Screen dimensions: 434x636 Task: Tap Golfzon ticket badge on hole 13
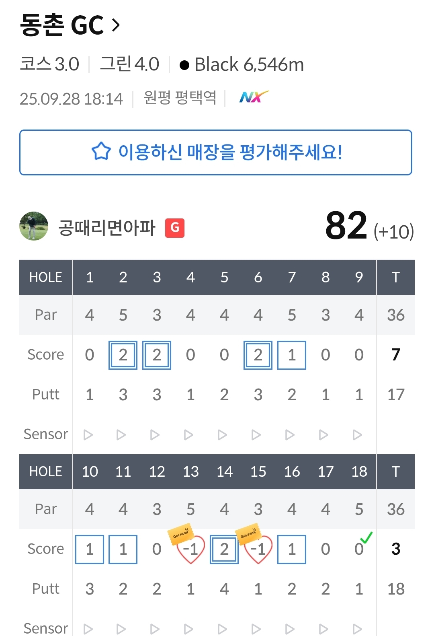click(x=181, y=535)
